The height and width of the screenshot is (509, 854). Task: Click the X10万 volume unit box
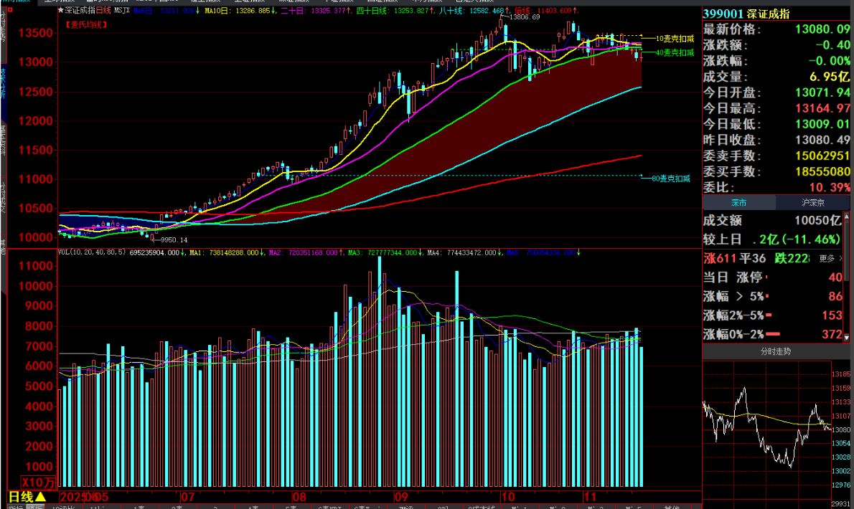click(x=36, y=482)
